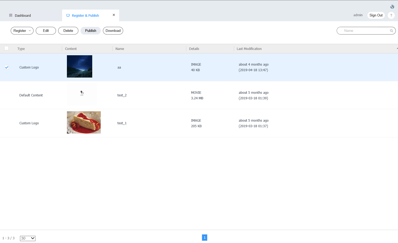Open the help question mark icon

click(x=391, y=15)
